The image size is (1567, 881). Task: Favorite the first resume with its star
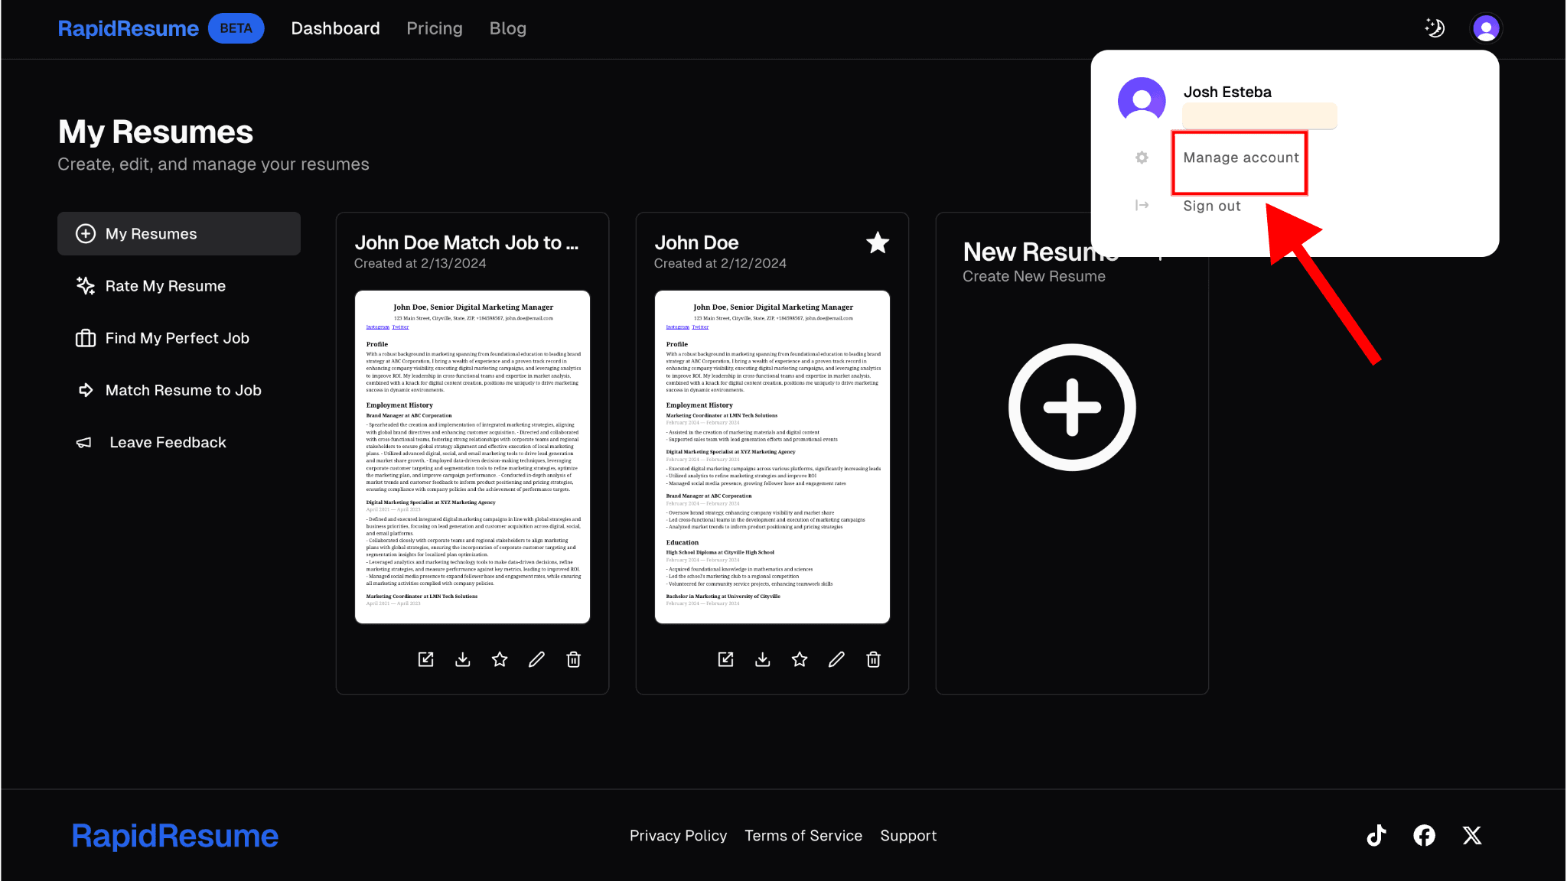(500, 659)
